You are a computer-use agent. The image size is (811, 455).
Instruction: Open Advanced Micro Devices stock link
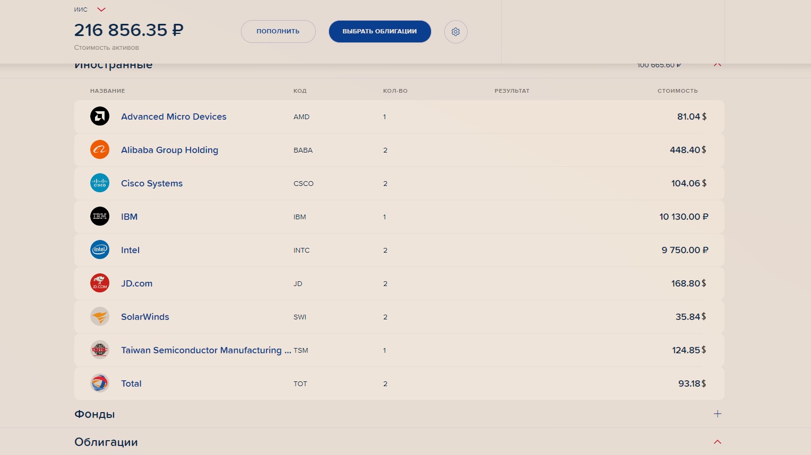(174, 117)
